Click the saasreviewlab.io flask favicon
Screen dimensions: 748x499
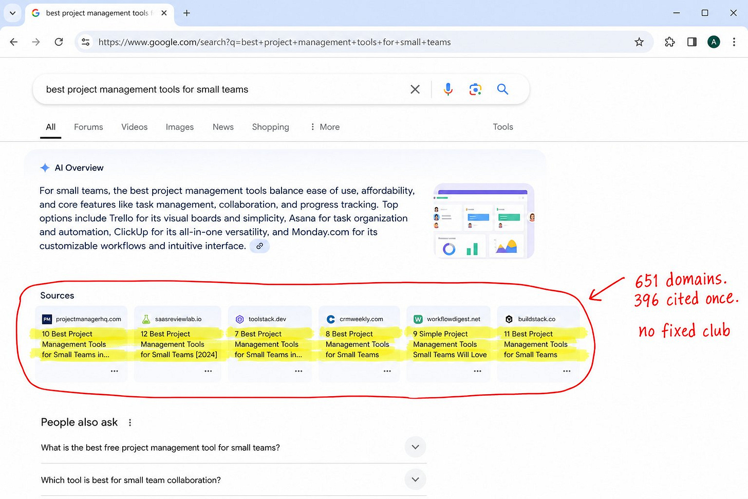click(146, 319)
